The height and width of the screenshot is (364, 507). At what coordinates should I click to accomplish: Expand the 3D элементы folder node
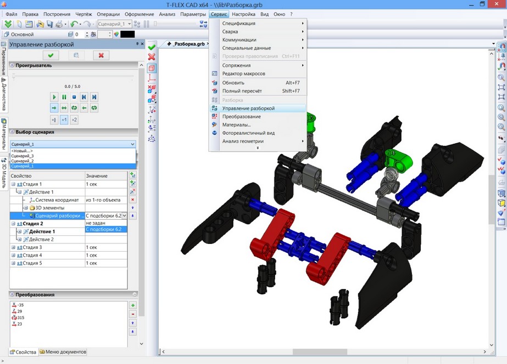point(26,208)
